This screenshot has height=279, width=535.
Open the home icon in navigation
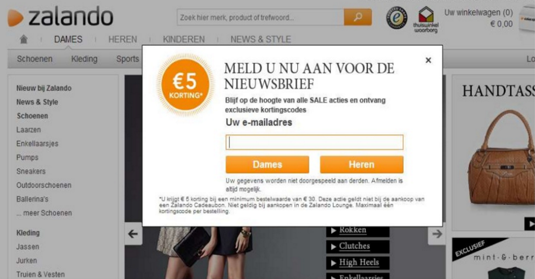24,39
